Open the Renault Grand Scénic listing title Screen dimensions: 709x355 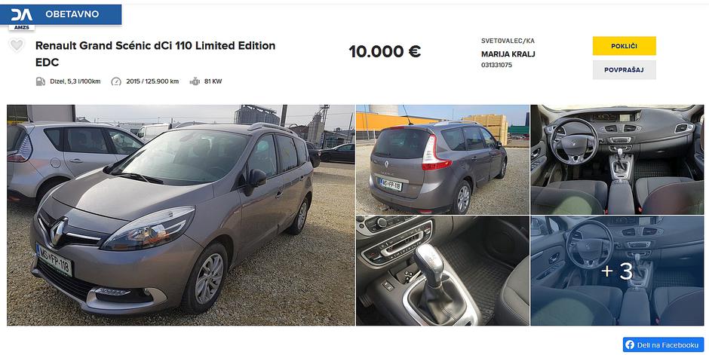point(155,54)
